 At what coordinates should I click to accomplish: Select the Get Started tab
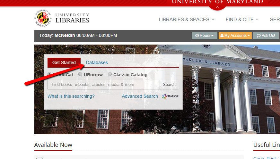click(x=64, y=63)
